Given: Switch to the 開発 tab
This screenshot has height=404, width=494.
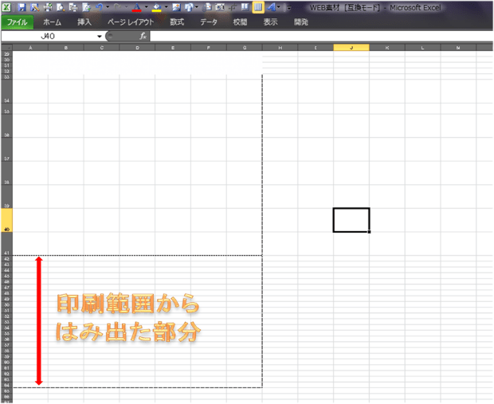Looking at the screenshot, I should point(301,22).
